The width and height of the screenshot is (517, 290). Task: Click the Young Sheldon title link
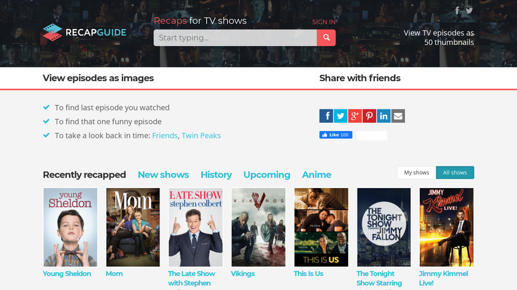tap(67, 273)
